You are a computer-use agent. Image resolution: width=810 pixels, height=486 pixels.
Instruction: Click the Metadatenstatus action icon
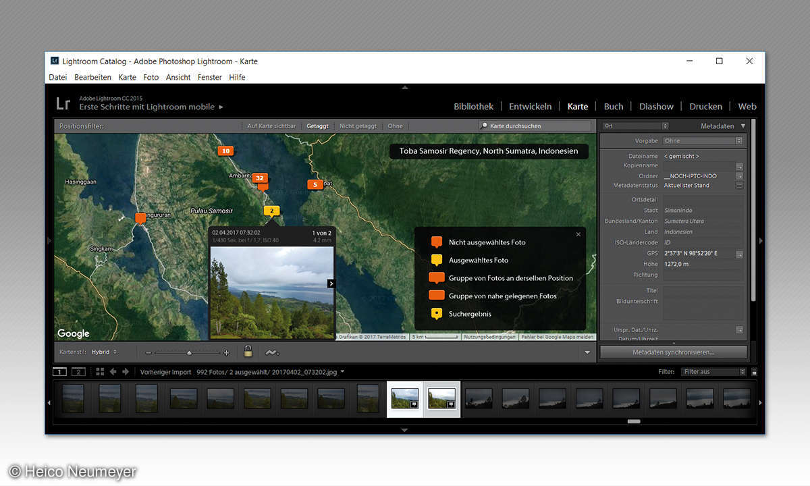pyautogui.click(x=739, y=186)
